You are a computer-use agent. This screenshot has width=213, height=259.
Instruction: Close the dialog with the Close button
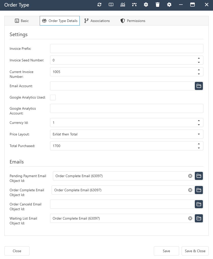click(17, 251)
